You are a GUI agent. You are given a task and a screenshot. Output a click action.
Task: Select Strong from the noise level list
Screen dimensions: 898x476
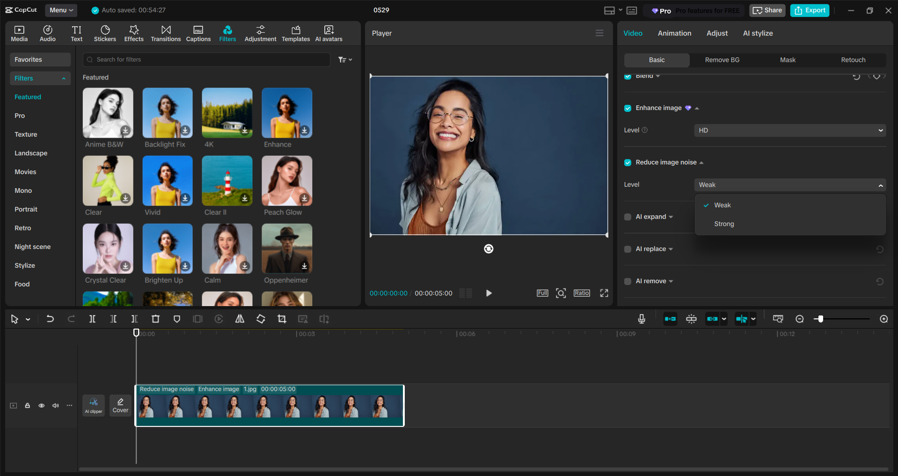pyautogui.click(x=723, y=224)
